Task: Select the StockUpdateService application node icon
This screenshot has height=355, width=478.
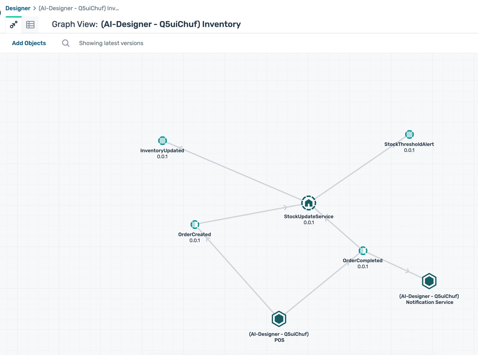Action: (x=309, y=203)
